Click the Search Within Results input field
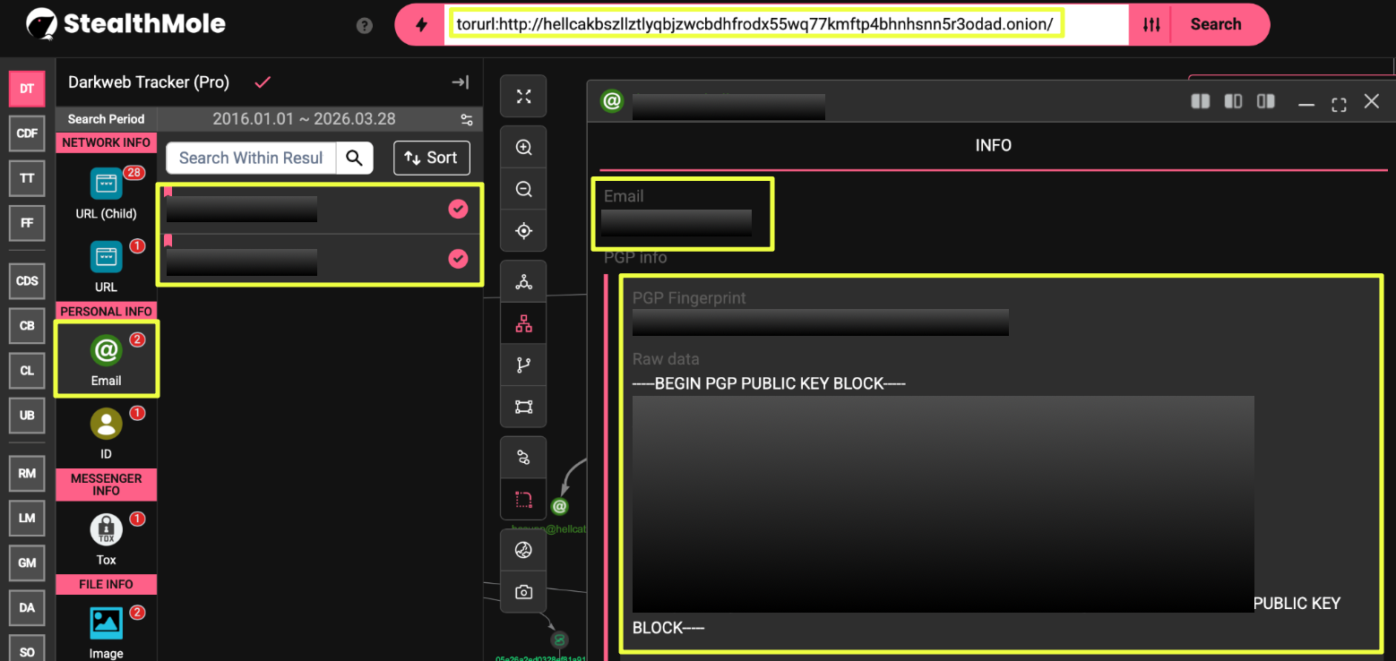This screenshot has height=661, width=1396. click(251, 158)
